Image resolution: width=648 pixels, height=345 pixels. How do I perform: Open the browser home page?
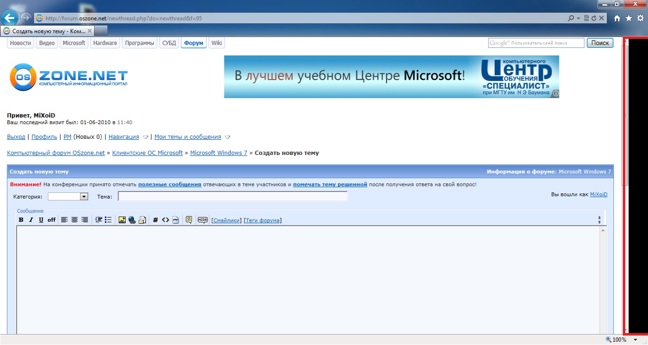click(x=617, y=18)
